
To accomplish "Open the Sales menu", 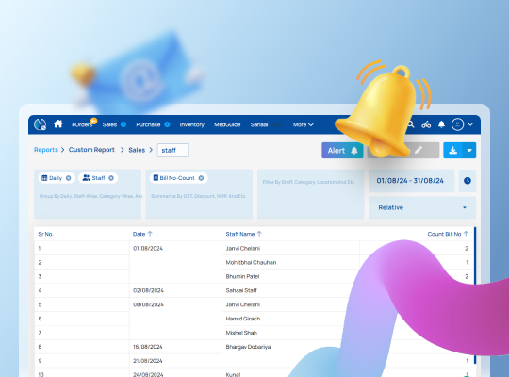I will pyautogui.click(x=109, y=124).
